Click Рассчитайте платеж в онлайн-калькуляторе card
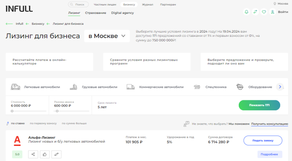The image size is (292, 161). (x=50, y=62)
